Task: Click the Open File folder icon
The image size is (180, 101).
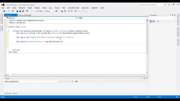Action: click(17, 11)
